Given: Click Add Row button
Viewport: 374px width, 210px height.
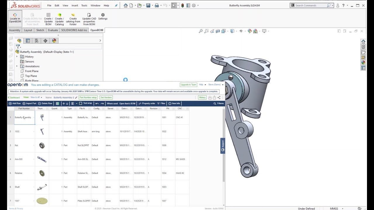Looking at the screenshot, I should tap(15, 104).
